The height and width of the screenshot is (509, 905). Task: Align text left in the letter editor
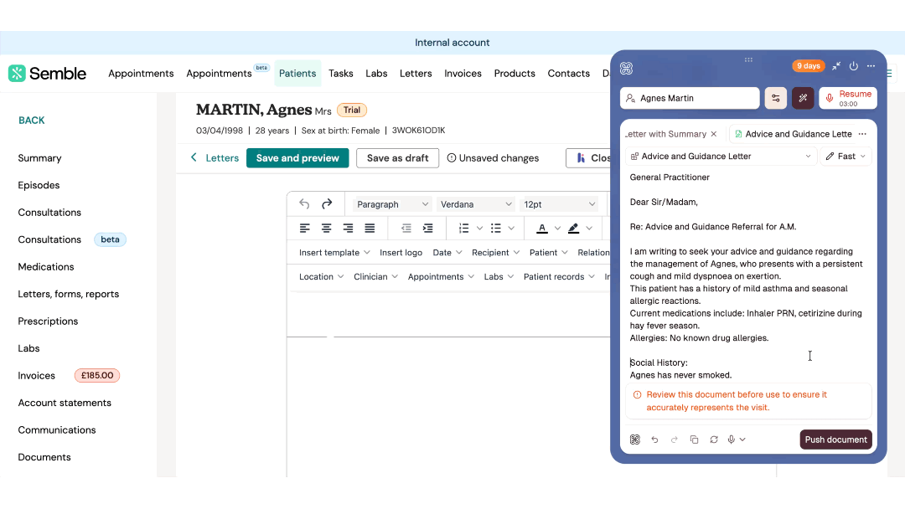(x=305, y=229)
